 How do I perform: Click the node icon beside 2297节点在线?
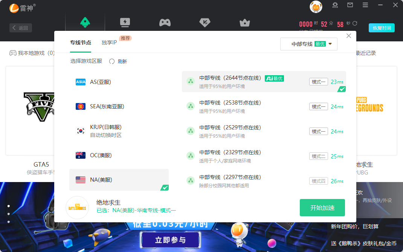tap(191, 181)
